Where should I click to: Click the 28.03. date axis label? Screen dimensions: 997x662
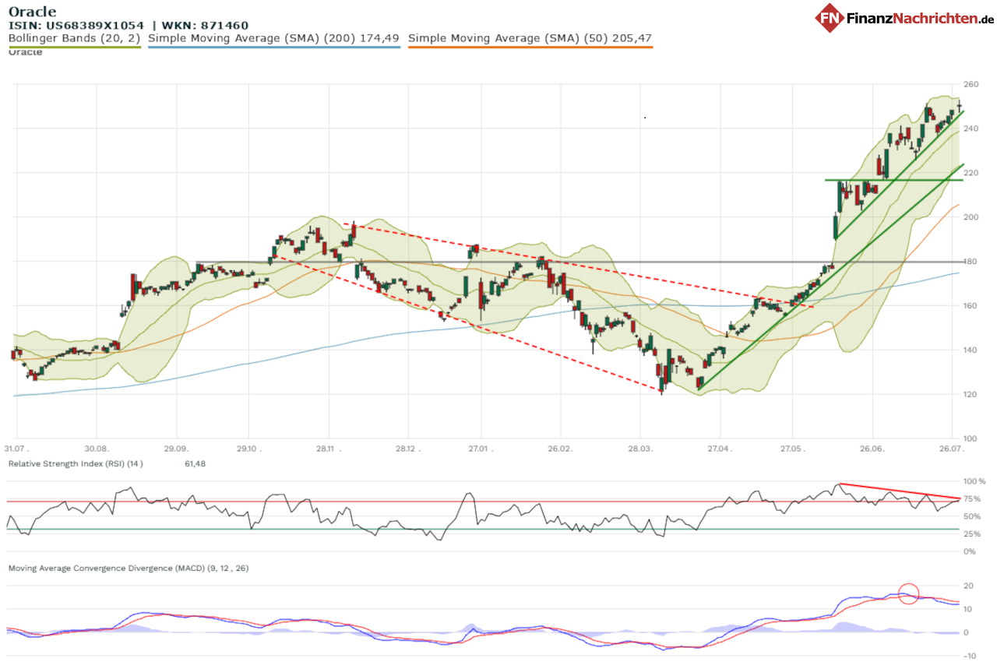(x=639, y=450)
